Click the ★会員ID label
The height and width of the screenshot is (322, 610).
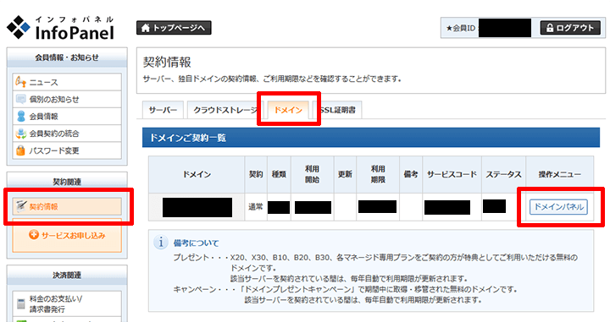[461, 29]
